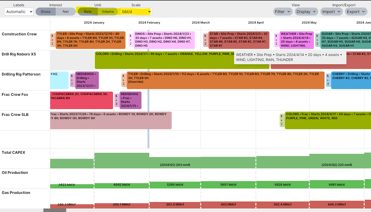
Task: Select the Rate unit option
Action: point(88,12)
